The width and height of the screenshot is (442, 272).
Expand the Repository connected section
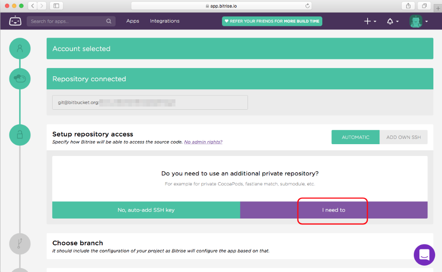[240, 78]
